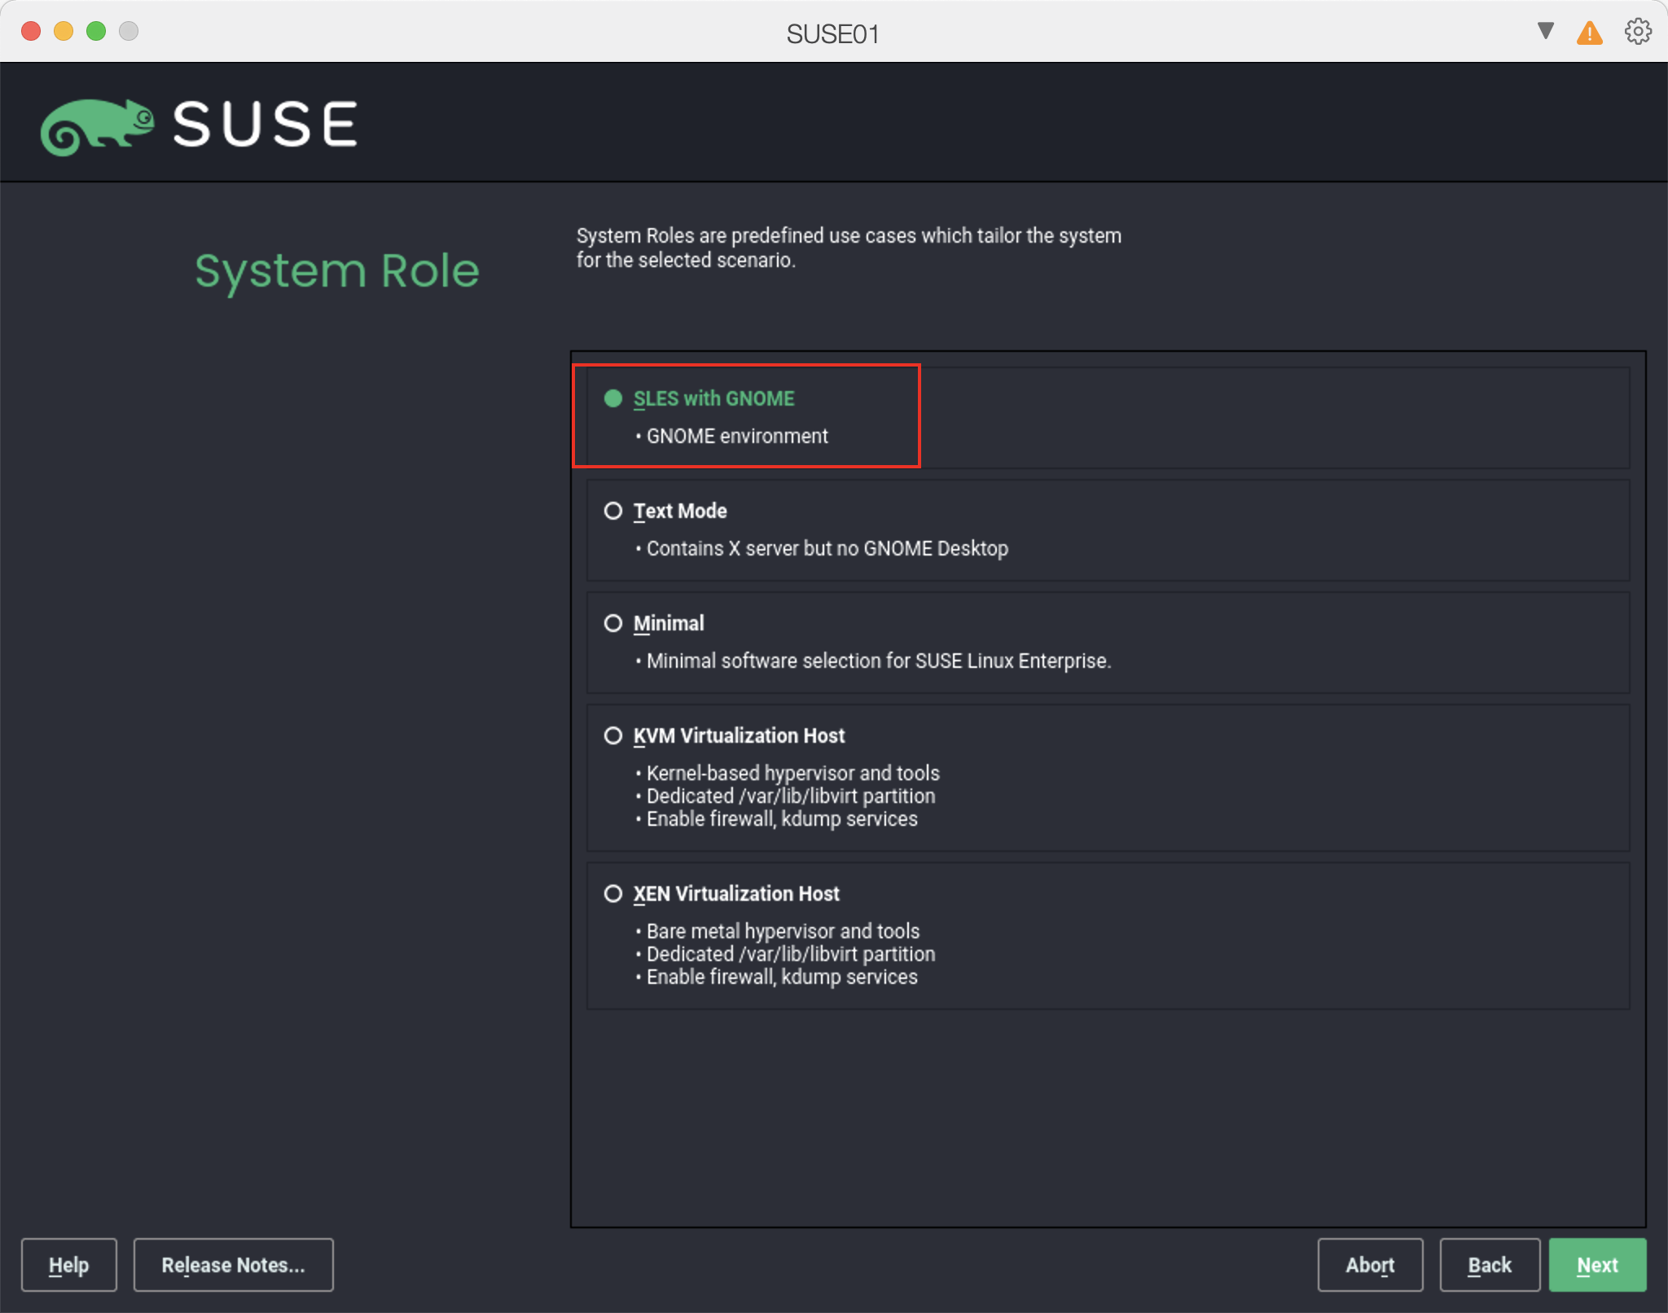Select SLES with GNOME radio button
Viewport: 1668px width, 1313px height.
(613, 398)
